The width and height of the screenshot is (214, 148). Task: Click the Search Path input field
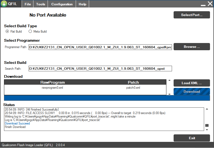100,69
